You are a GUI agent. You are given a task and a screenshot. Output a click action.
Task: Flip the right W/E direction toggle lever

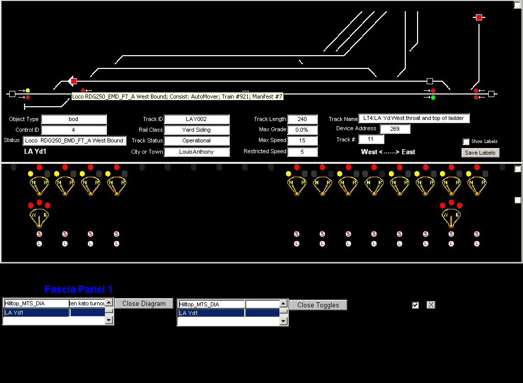pyautogui.click(x=451, y=218)
